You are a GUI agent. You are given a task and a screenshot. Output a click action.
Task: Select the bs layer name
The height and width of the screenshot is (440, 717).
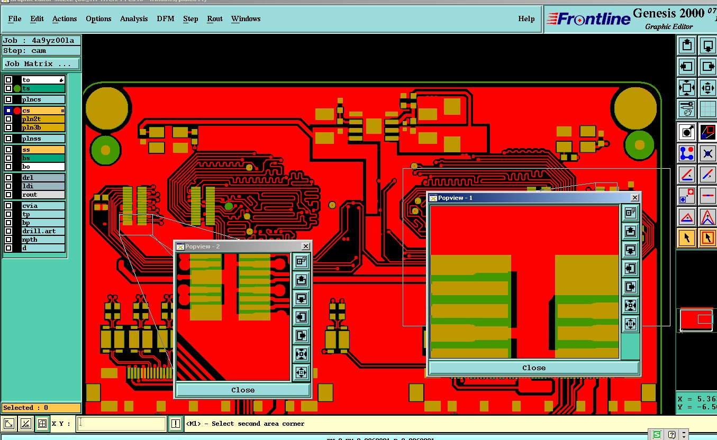point(43,158)
